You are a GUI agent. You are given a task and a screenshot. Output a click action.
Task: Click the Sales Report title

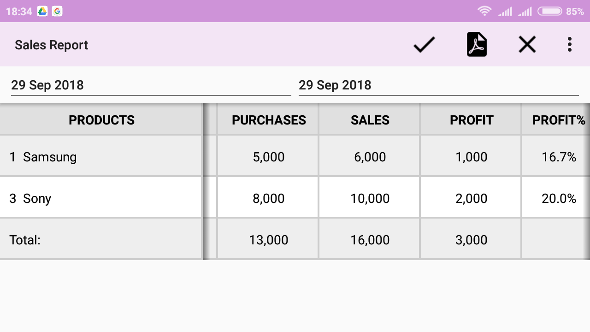pyautogui.click(x=51, y=45)
